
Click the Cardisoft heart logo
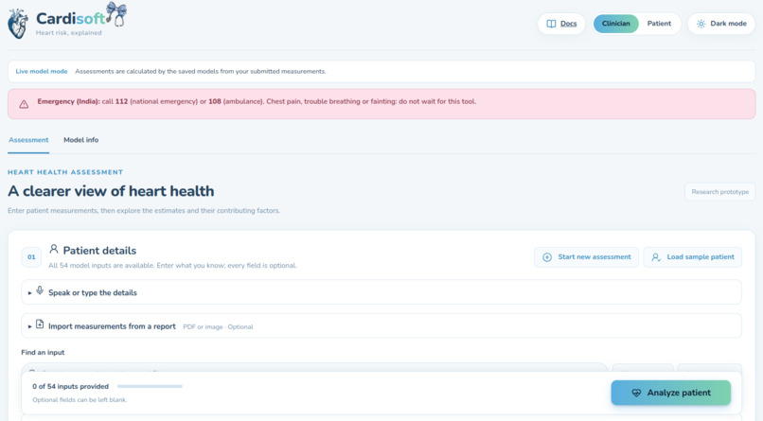[18, 24]
